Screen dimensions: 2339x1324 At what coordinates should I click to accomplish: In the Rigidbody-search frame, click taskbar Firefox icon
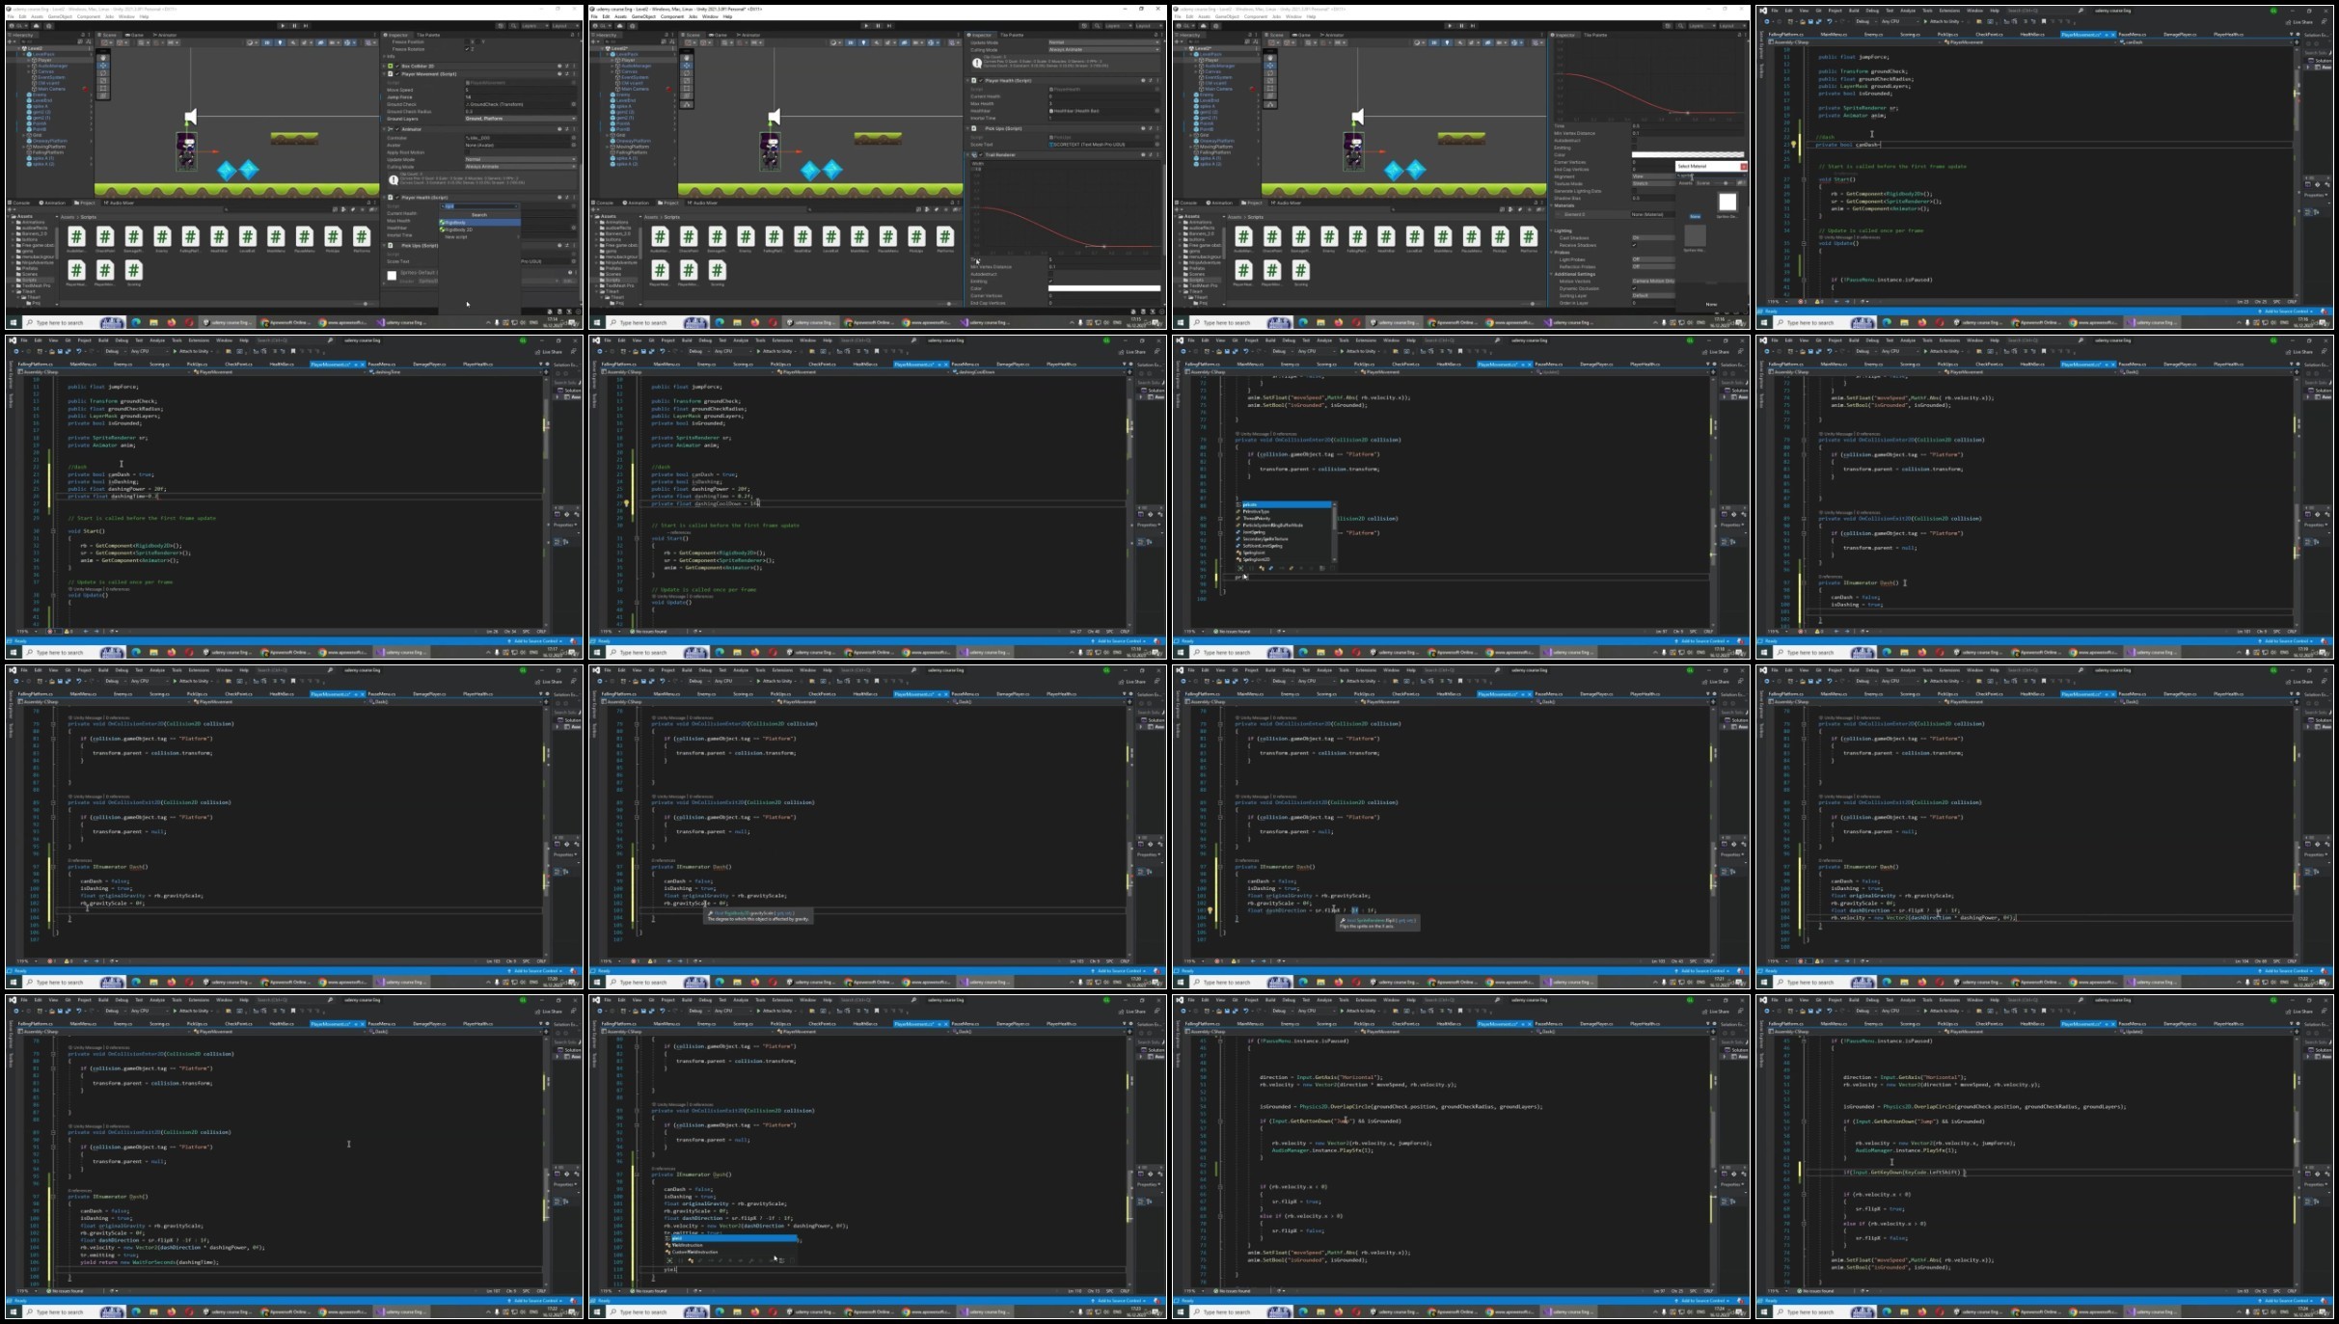[x=172, y=322]
